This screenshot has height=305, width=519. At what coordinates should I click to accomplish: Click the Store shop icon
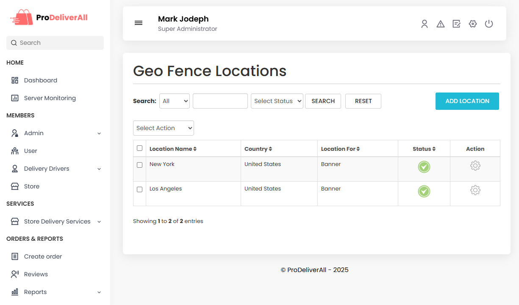pos(15,186)
